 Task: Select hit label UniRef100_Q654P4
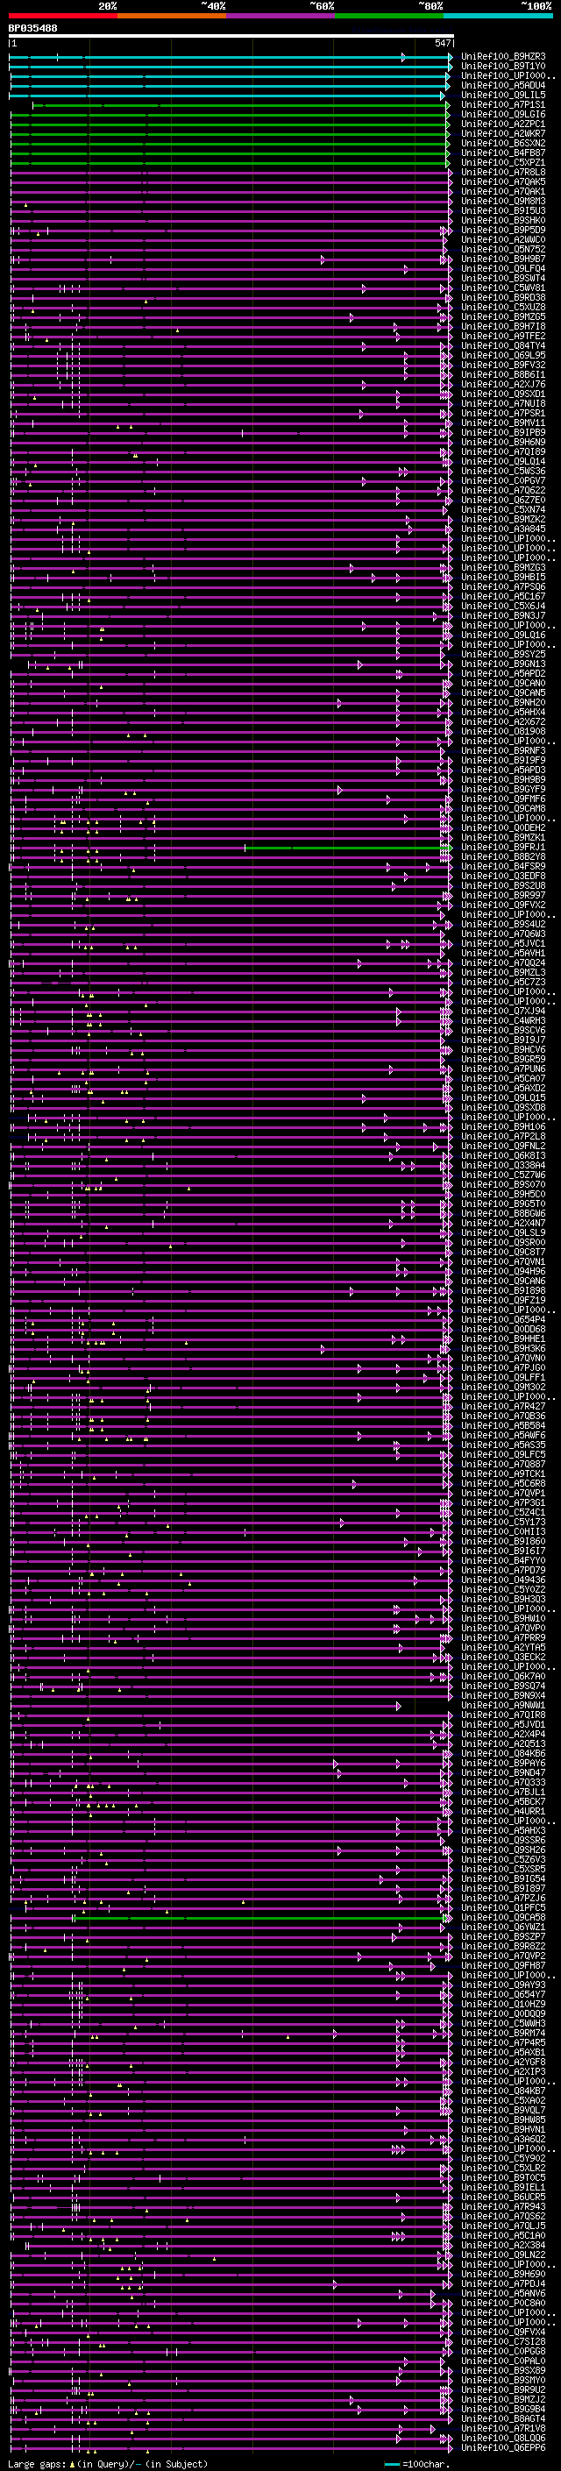pyautogui.click(x=503, y=1319)
